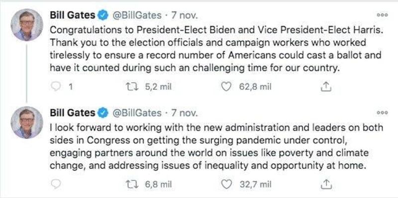Viewport: 398px width, 198px height.
Task: Share the second tweet via share icon
Action: pos(326,184)
